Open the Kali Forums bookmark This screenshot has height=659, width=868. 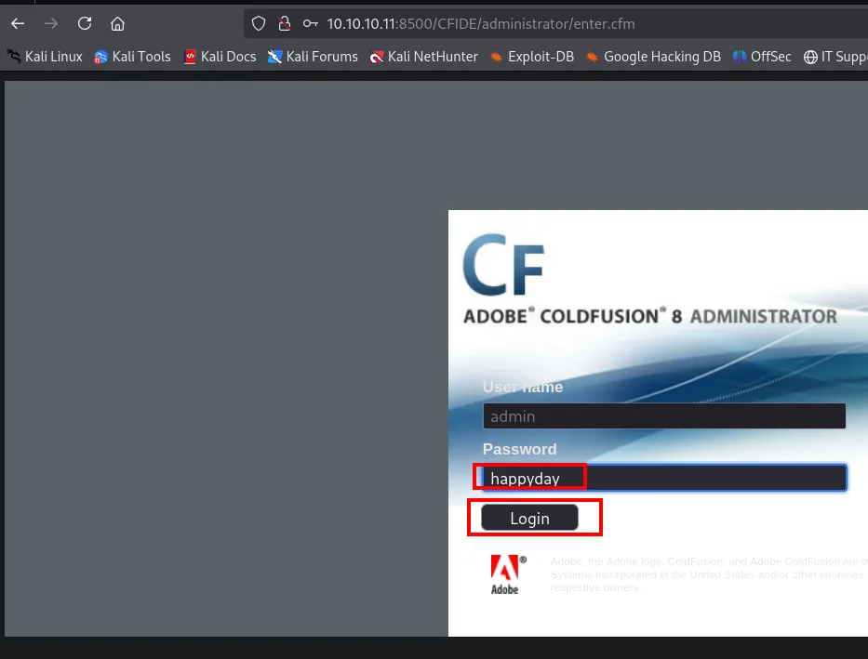313,57
